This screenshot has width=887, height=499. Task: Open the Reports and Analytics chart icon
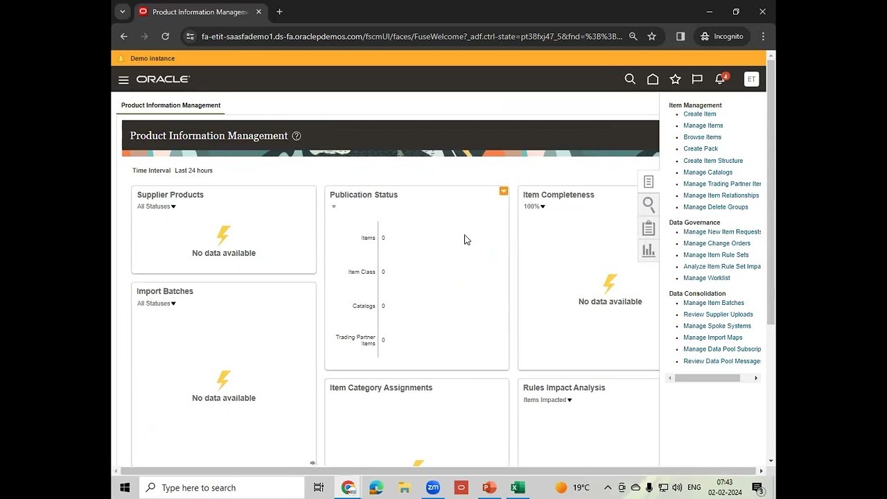[649, 250]
